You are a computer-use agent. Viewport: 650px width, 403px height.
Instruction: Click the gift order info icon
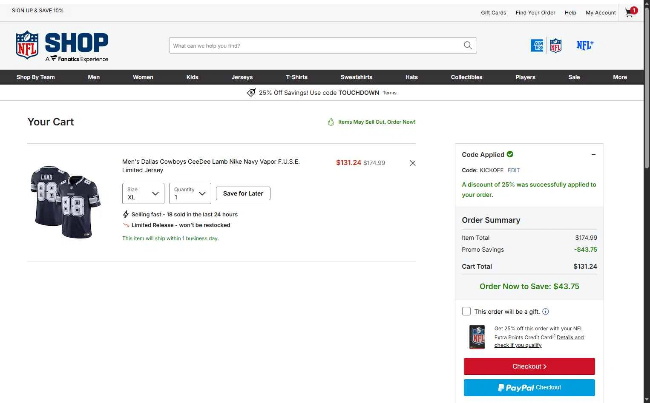(546, 312)
